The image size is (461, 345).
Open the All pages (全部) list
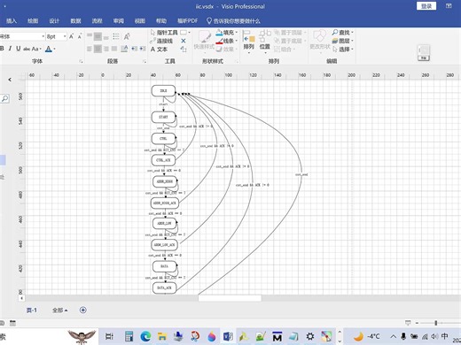click(59, 310)
